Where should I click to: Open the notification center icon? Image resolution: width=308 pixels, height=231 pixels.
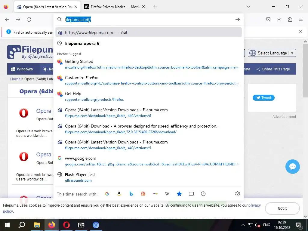click(299, 225)
